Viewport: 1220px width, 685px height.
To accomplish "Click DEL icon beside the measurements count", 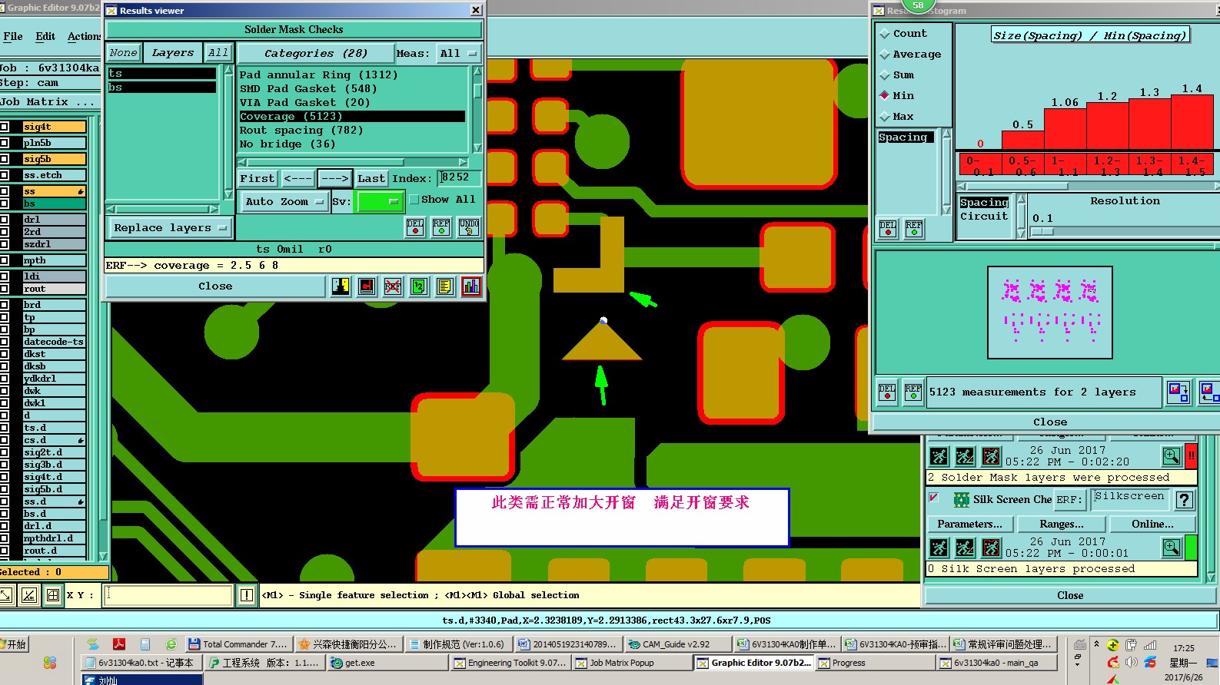I will click(887, 392).
